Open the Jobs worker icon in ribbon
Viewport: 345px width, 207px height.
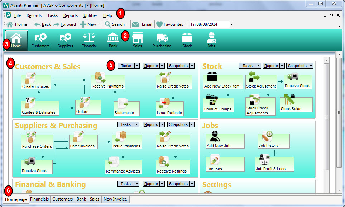(211, 40)
